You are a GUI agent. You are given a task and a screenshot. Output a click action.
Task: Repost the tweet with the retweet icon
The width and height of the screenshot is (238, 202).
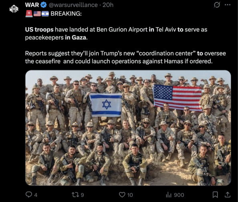tap(75, 195)
